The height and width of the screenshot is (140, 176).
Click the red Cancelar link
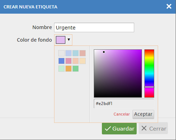(x=122, y=114)
